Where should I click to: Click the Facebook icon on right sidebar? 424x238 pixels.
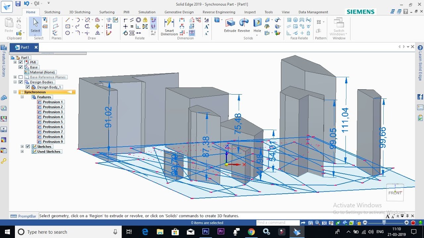click(x=420, y=97)
